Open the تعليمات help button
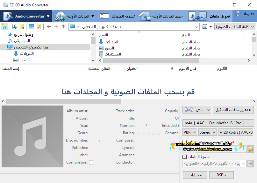This screenshot has width=257, height=183. [x=245, y=14]
